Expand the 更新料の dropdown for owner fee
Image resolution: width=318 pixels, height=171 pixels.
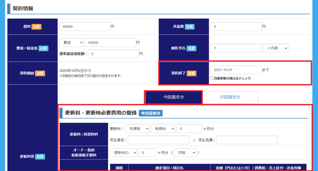[x=124, y=152]
